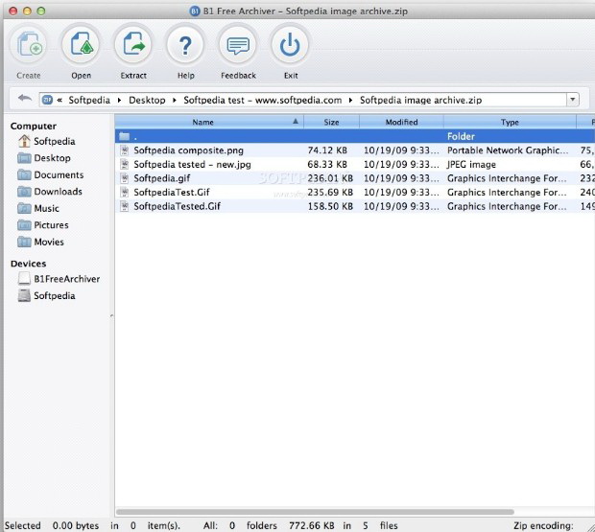Click the 74.12 KB size cell
595x532 pixels.
327,150
